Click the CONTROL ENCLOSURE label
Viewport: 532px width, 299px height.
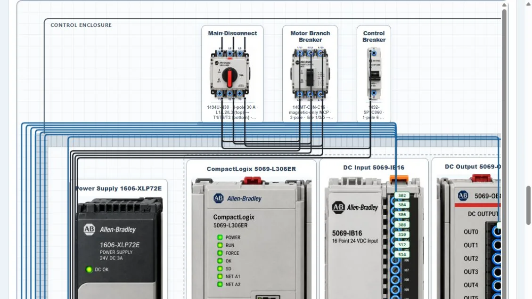[81, 25]
